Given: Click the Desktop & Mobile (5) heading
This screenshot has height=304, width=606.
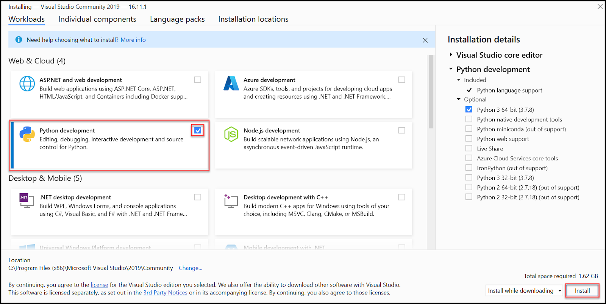Looking at the screenshot, I should [45, 178].
